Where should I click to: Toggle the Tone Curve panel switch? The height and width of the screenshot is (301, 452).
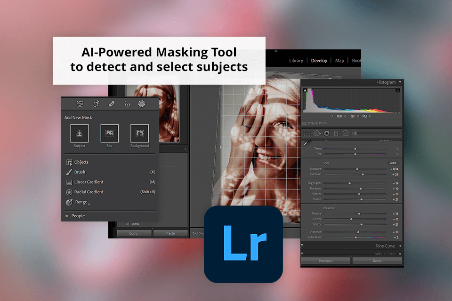[302, 246]
